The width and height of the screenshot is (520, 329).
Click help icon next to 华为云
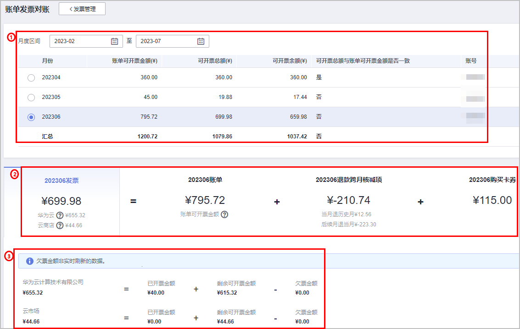click(60, 215)
